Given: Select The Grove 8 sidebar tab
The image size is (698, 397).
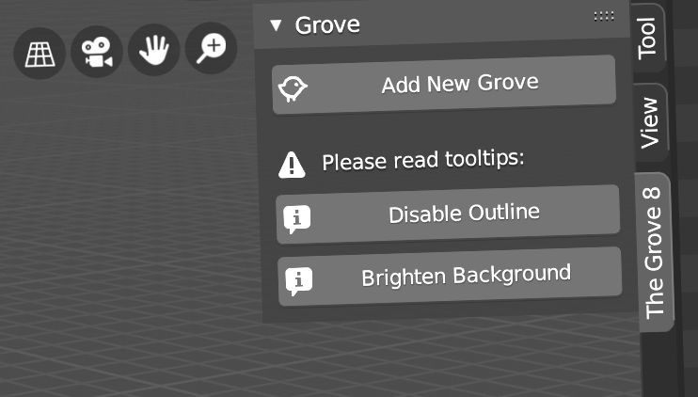Looking at the screenshot, I should (x=654, y=252).
